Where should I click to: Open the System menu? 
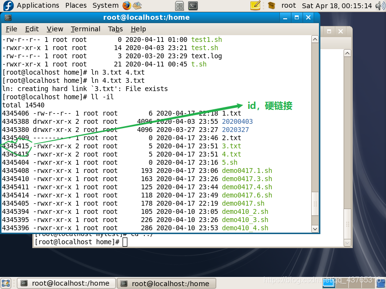[x=105, y=5]
